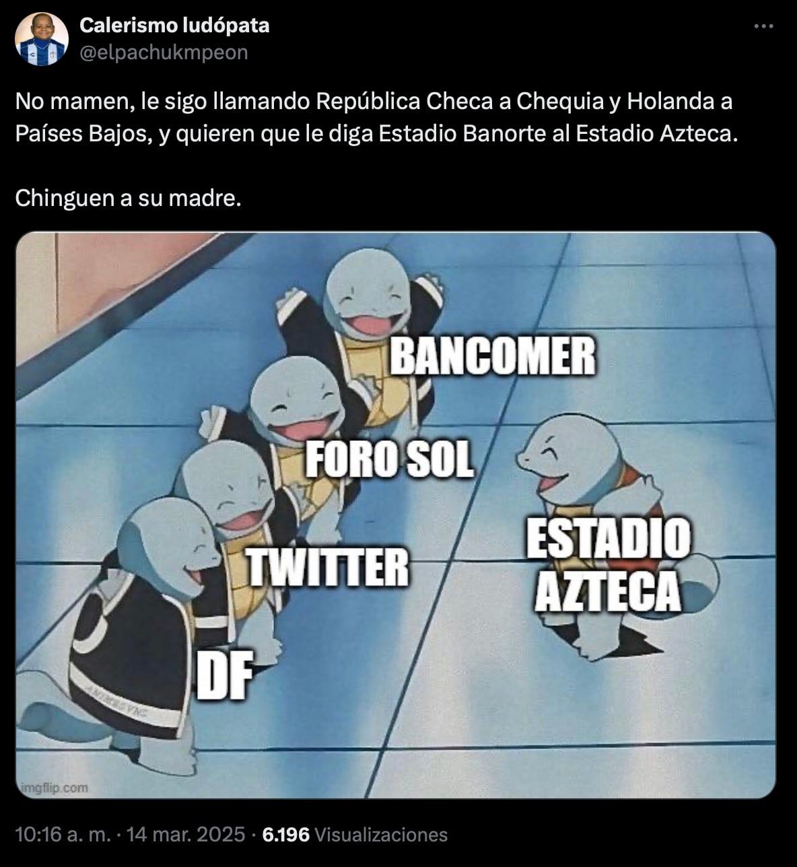Click the BANCOMER caption in the meme

pos(493,356)
